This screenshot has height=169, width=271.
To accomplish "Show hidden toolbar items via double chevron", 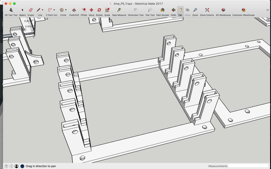I will [267, 10].
